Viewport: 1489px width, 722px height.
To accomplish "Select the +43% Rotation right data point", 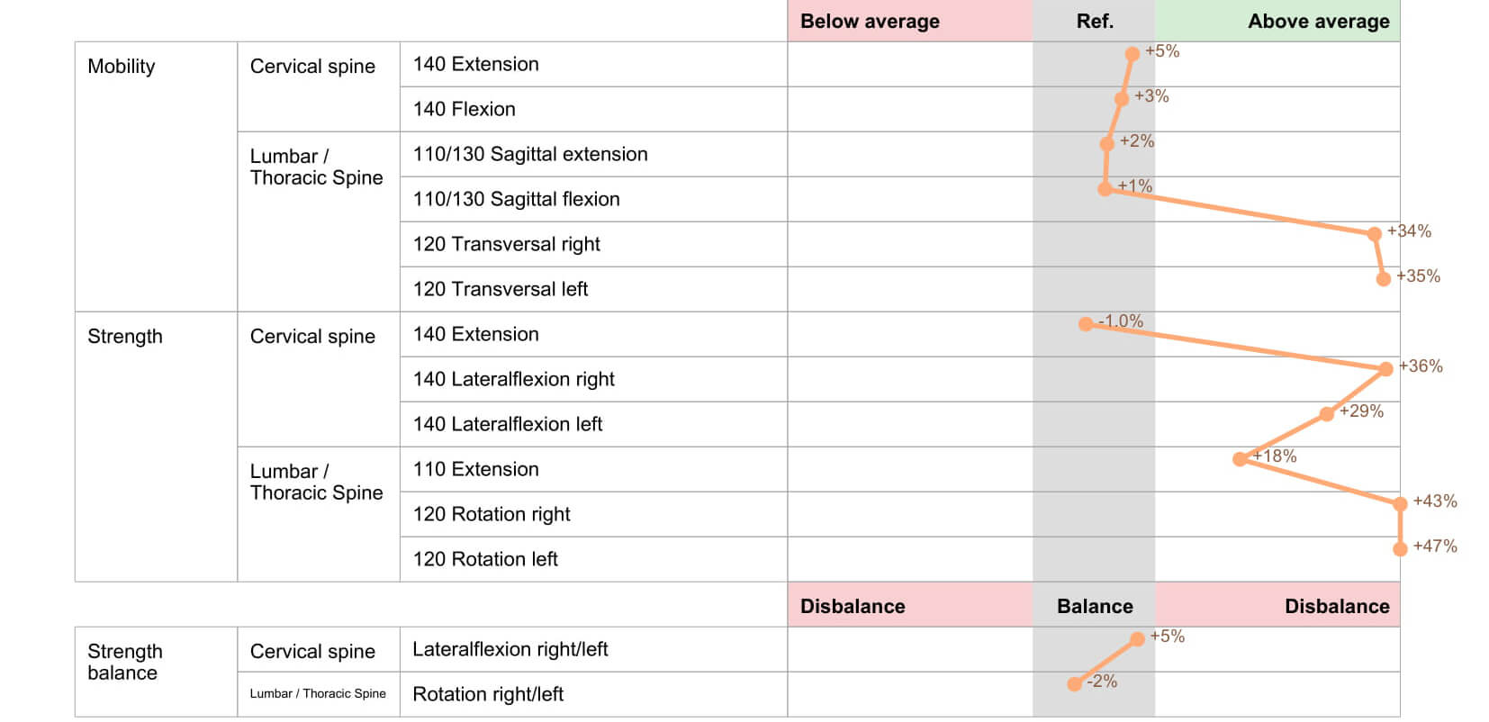I will pos(1400,504).
